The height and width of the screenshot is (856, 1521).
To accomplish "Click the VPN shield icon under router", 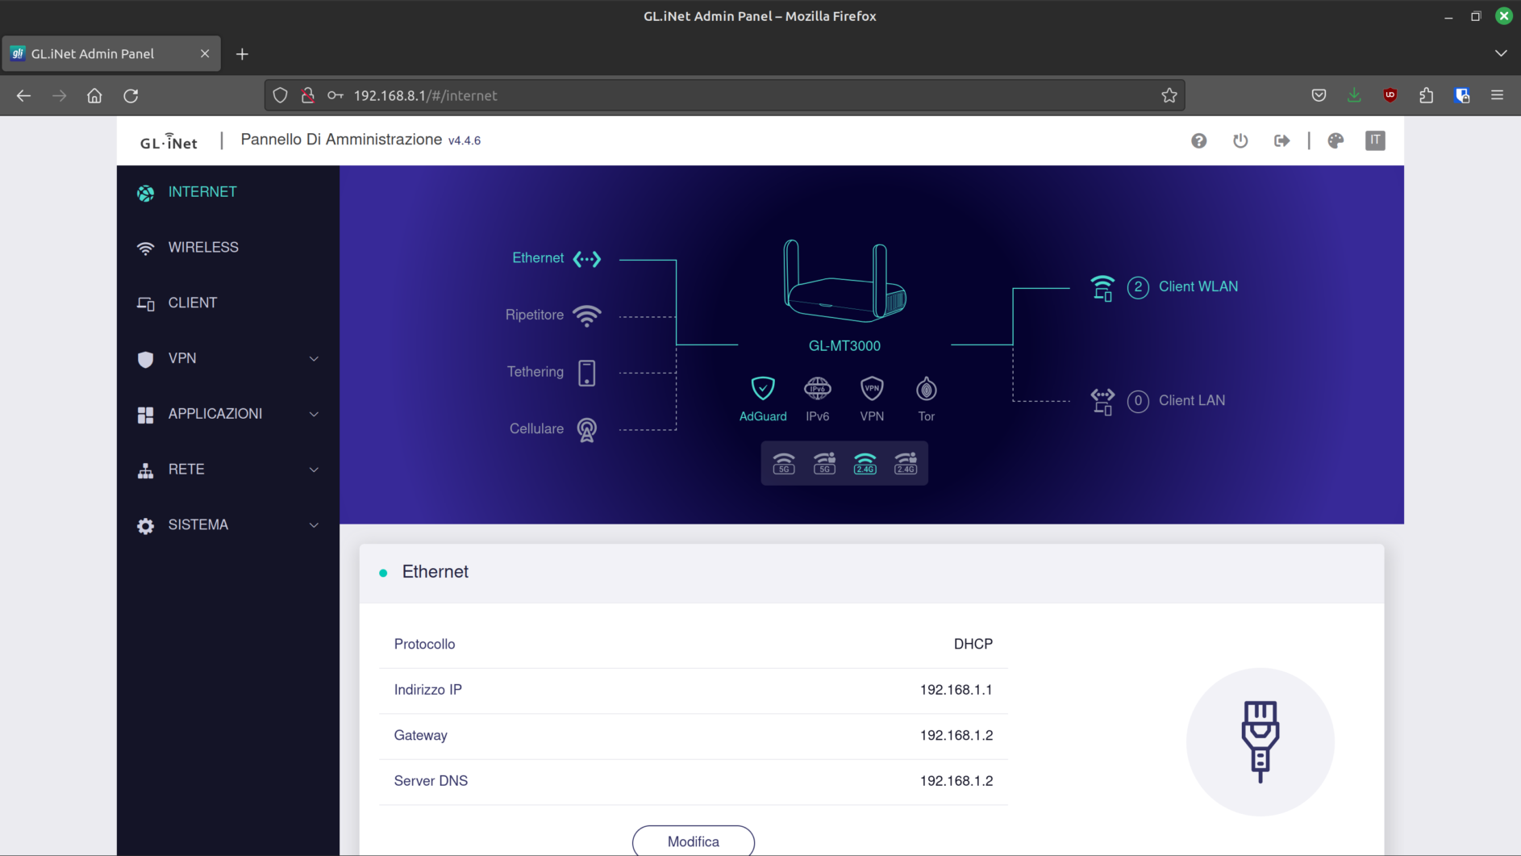I will tap(872, 389).
